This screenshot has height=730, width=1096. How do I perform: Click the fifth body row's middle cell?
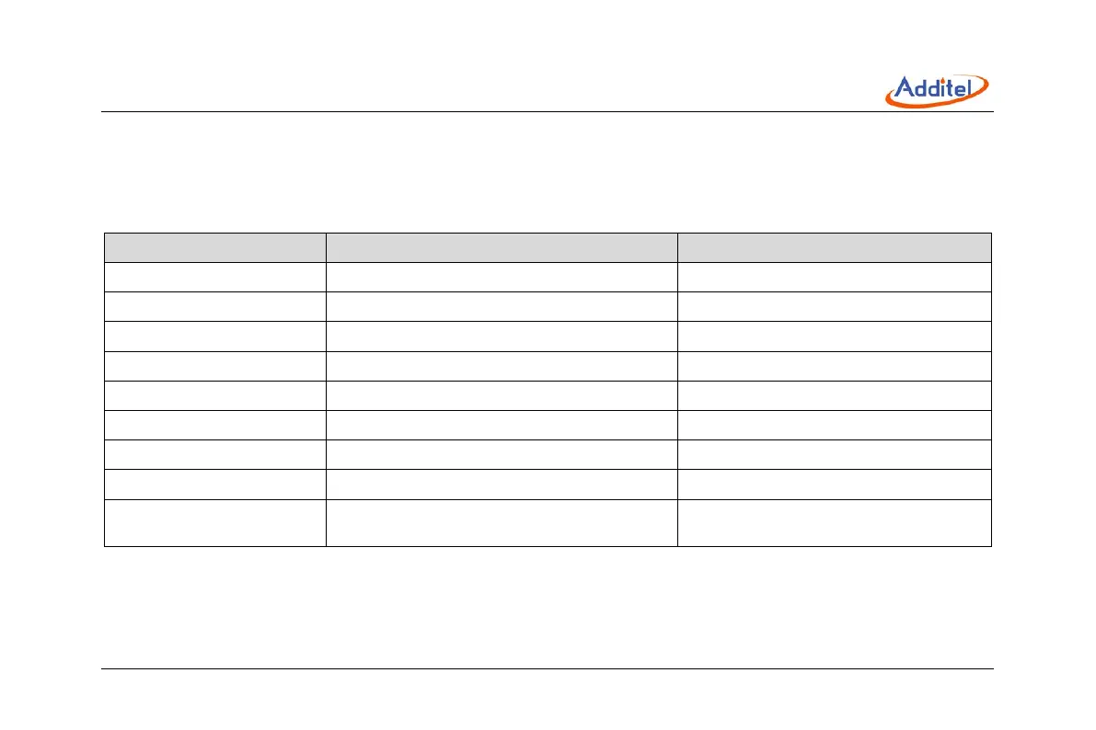(502, 395)
